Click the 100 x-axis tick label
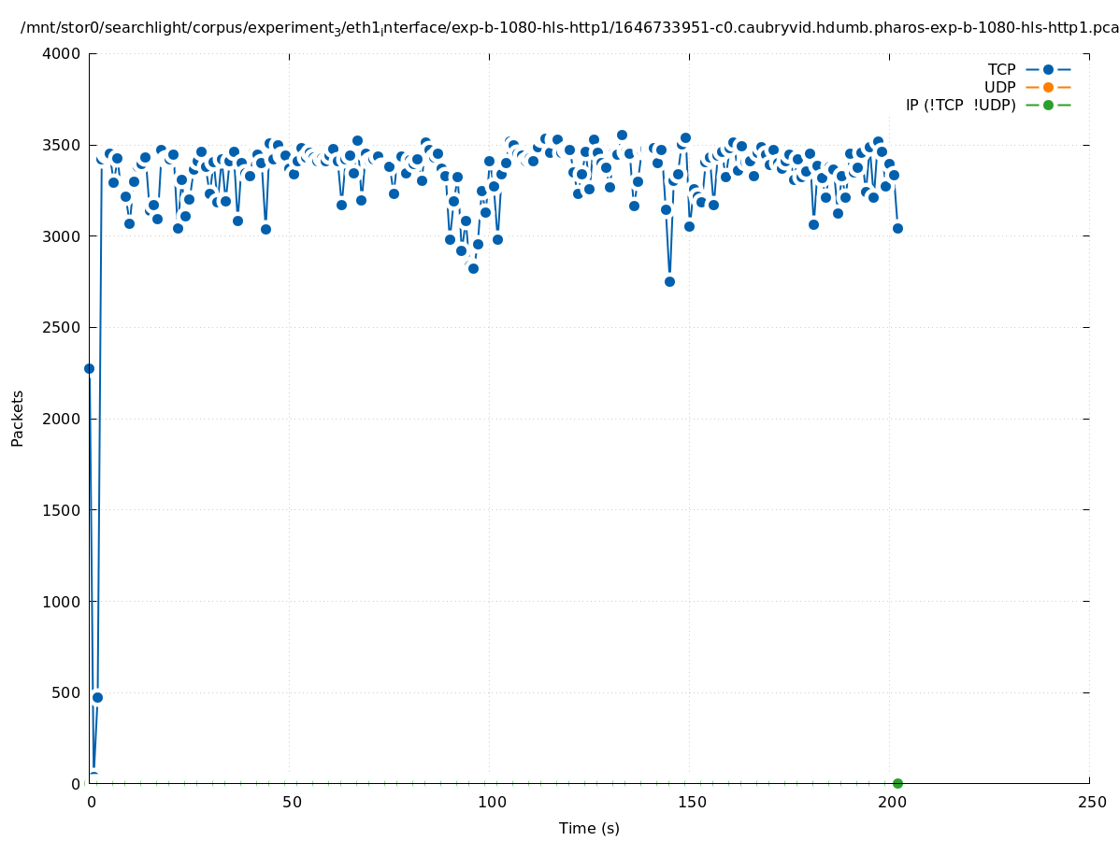 click(490, 803)
